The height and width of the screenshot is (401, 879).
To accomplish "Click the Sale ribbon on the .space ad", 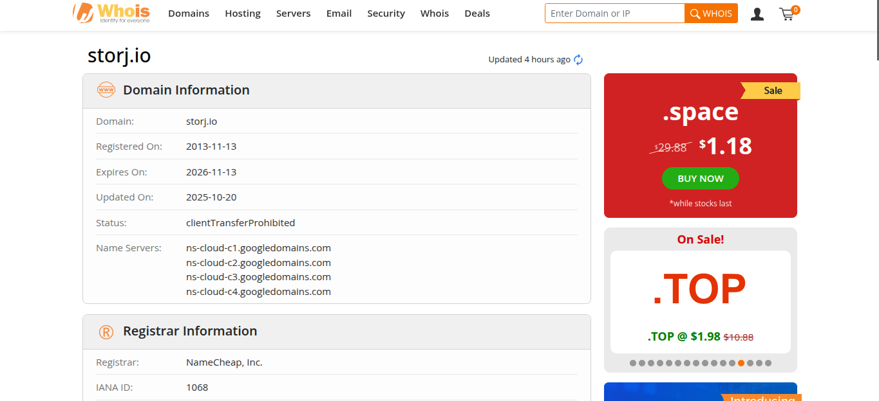I will [771, 91].
